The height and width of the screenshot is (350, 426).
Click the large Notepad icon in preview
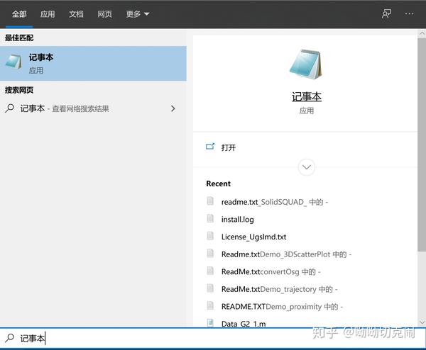click(x=306, y=64)
